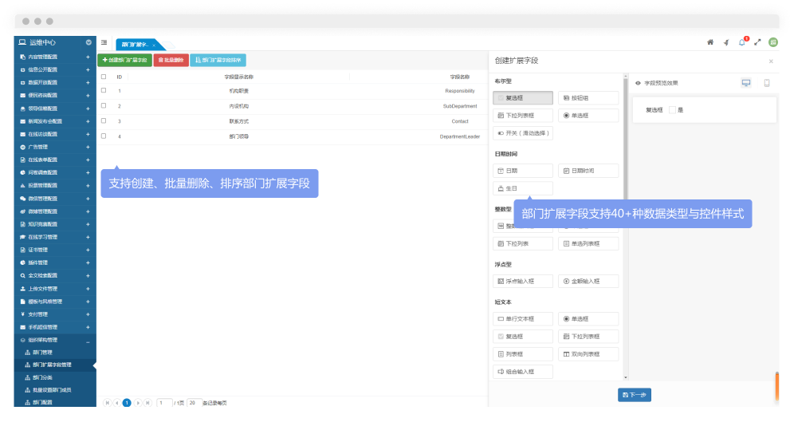
Task: Open the notification bell icon
Action: tap(741, 42)
